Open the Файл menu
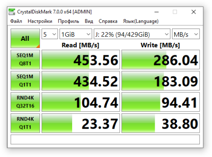 coord(16,21)
